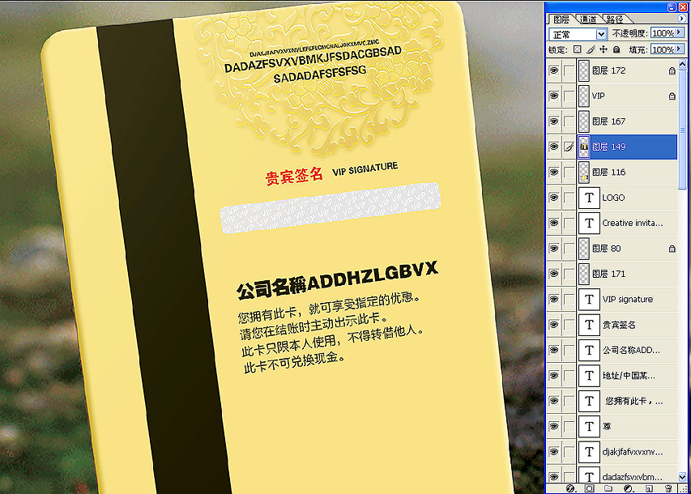Image resolution: width=691 pixels, height=494 pixels.
Task: Click the text layer icon for LOGO
Action: (x=589, y=198)
